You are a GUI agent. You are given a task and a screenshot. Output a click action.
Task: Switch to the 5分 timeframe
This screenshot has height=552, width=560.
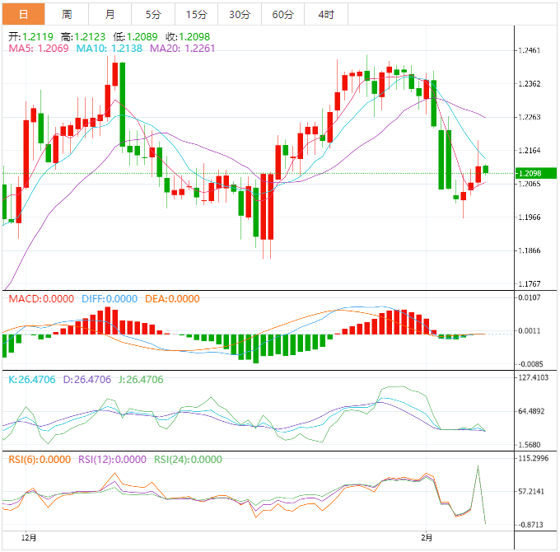(x=153, y=15)
